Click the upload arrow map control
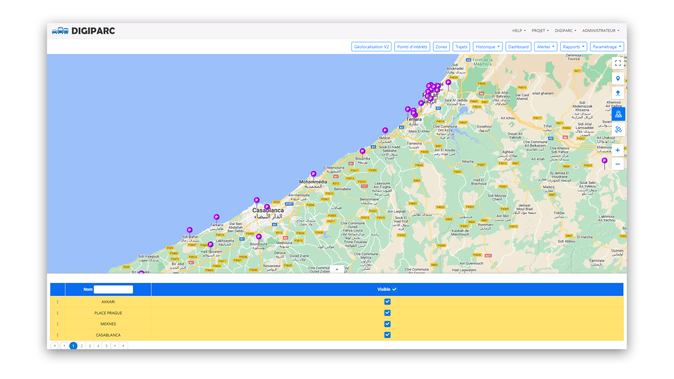 pyautogui.click(x=618, y=93)
